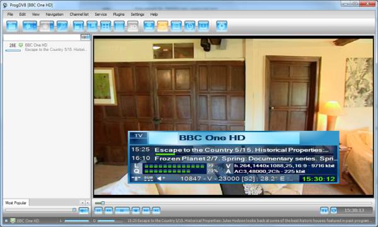Click the gear settings toolbar icon

[222, 26]
